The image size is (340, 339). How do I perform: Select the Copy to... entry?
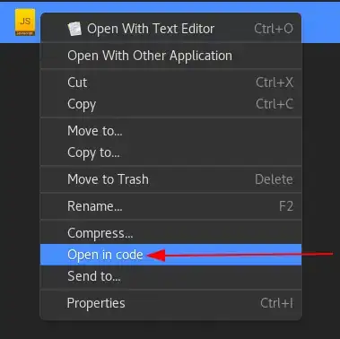[170, 152]
